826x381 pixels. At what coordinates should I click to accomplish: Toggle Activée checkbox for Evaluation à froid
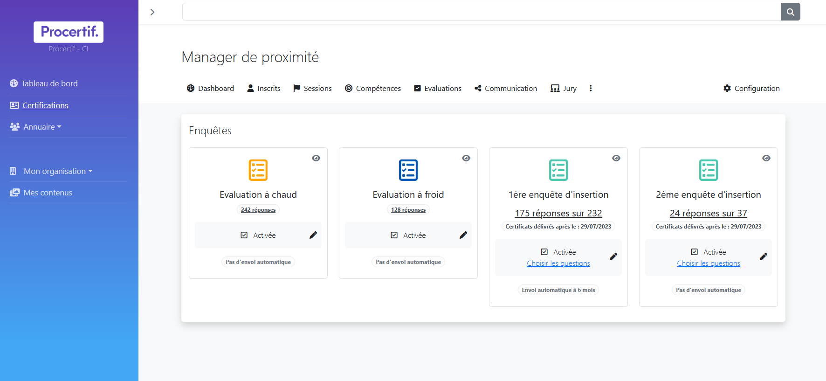pyautogui.click(x=394, y=236)
